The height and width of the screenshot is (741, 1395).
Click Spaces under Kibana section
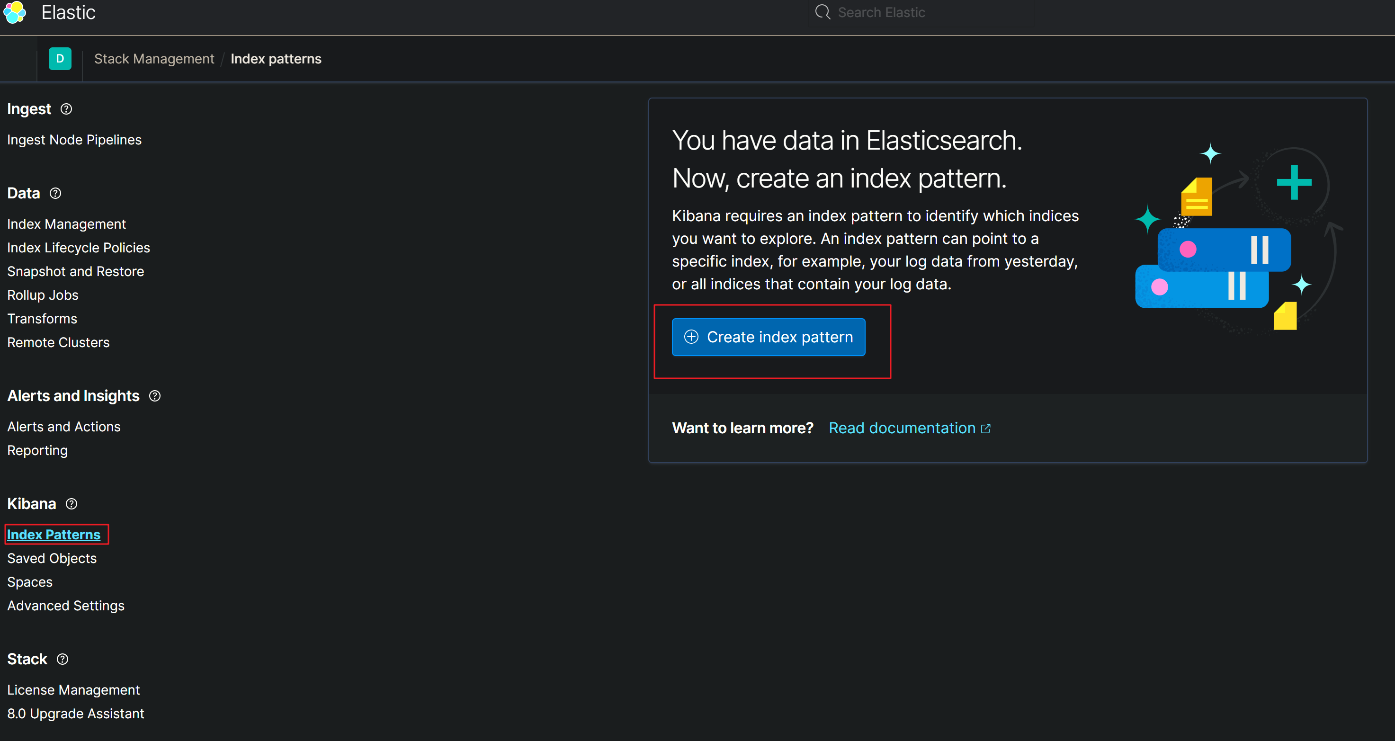click(28, 581)
